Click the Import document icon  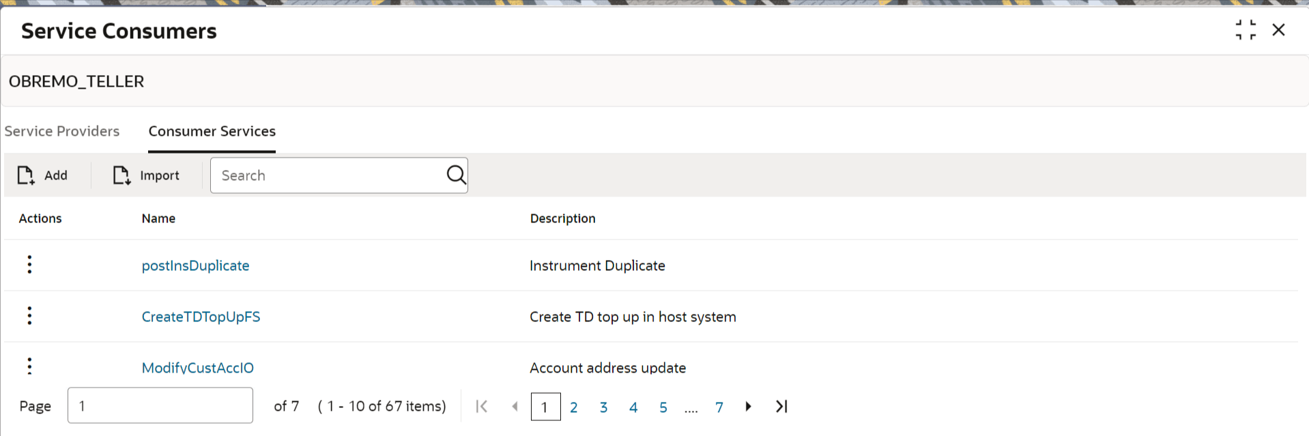tap(121, 175)
